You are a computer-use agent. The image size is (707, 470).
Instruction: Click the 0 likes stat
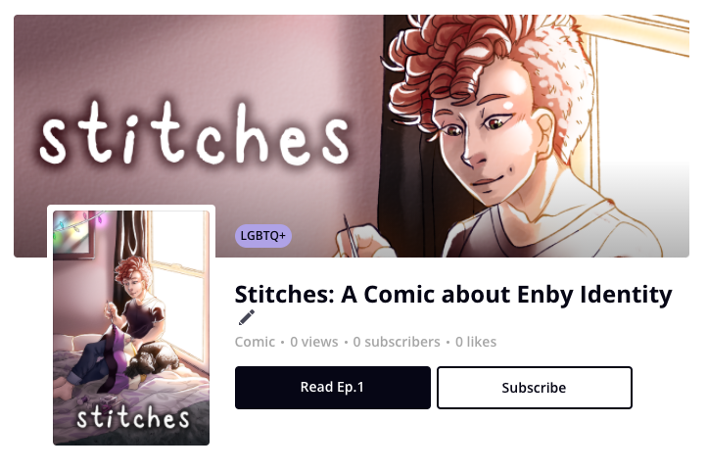point(476,342)
